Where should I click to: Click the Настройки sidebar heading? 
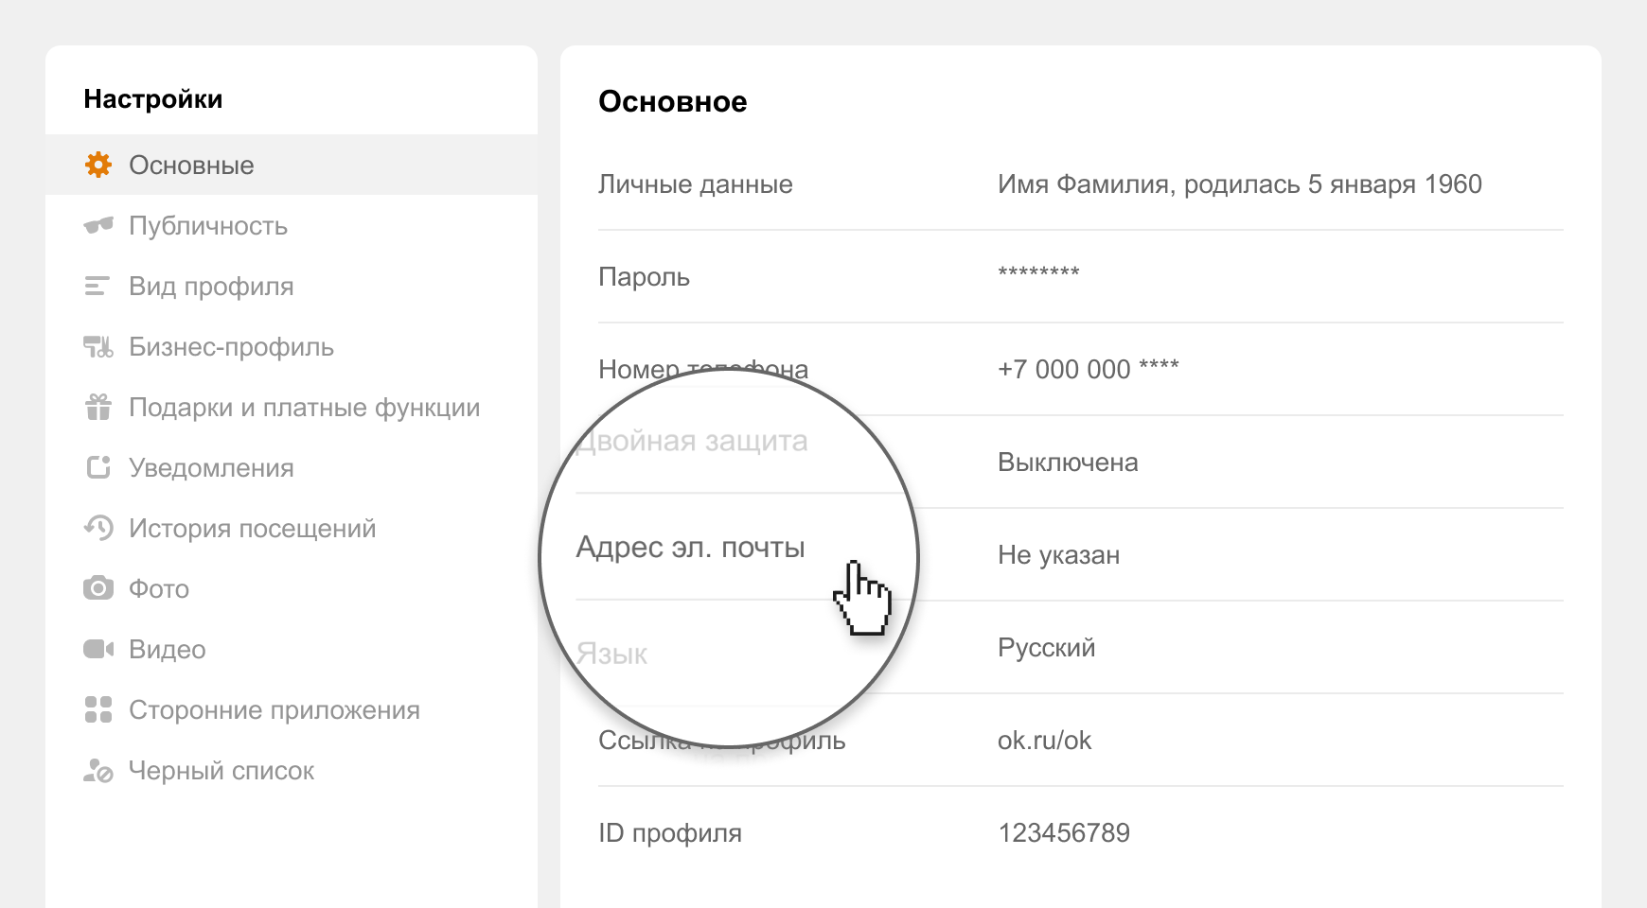[153, 98]
